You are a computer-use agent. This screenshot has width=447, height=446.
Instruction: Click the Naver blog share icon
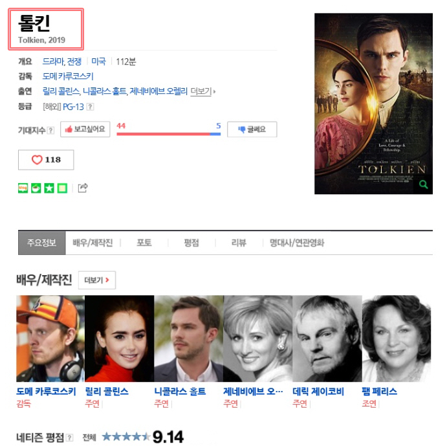23,188
